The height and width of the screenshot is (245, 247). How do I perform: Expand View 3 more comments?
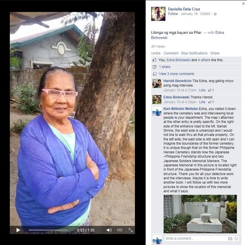click(176, 74)
